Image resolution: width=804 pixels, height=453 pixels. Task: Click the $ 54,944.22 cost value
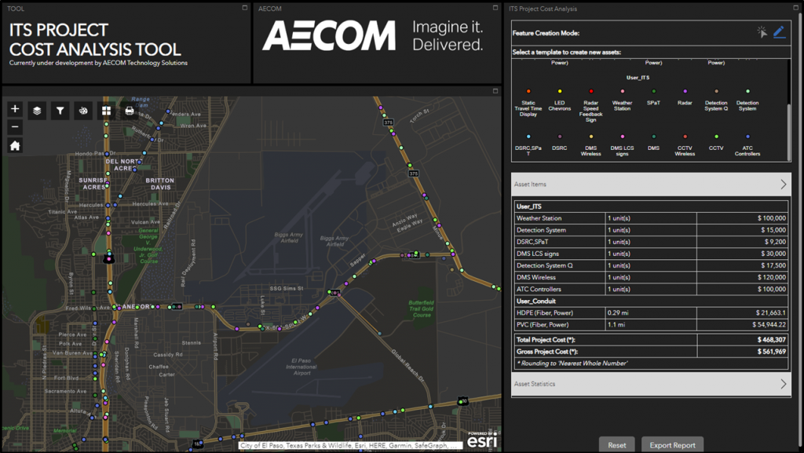[769, 324]
